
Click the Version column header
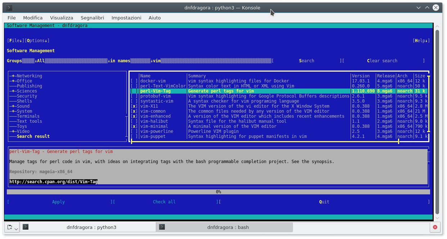[361, 76]
